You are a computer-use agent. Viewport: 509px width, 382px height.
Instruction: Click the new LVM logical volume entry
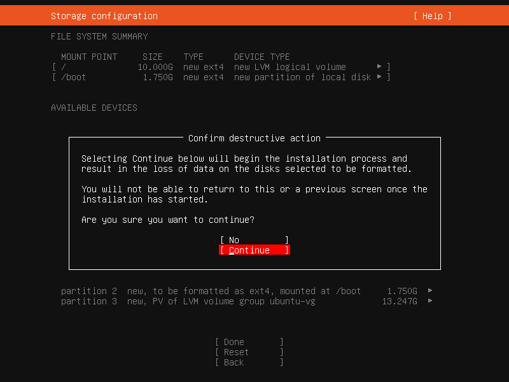289,66
